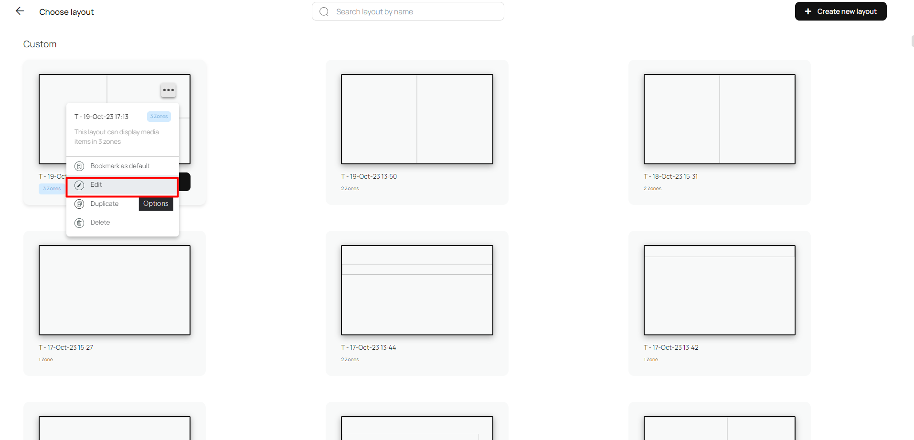Choose Delete from the layout menu
Viewport: 914px width, 440px height.
[123, 222]
